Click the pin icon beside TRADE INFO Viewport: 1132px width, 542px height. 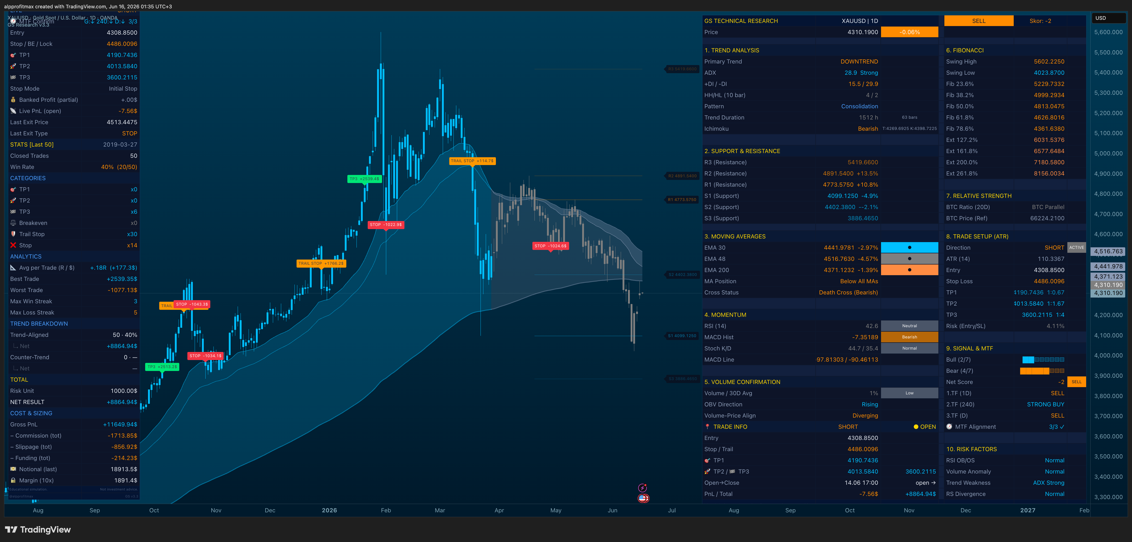(707, 427)
